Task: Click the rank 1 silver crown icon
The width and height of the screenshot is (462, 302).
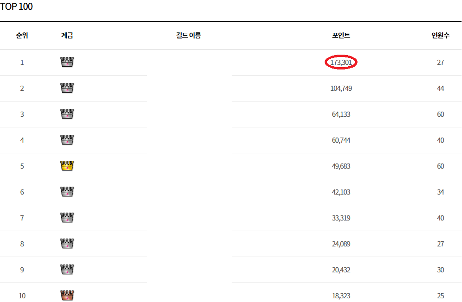Action: click(67, 62)
